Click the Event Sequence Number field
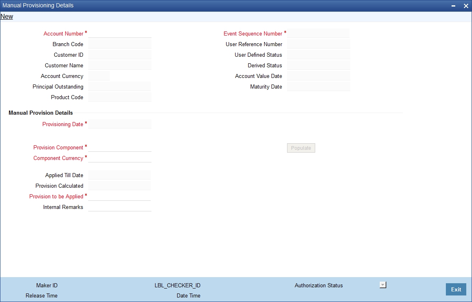 point(318,33)
